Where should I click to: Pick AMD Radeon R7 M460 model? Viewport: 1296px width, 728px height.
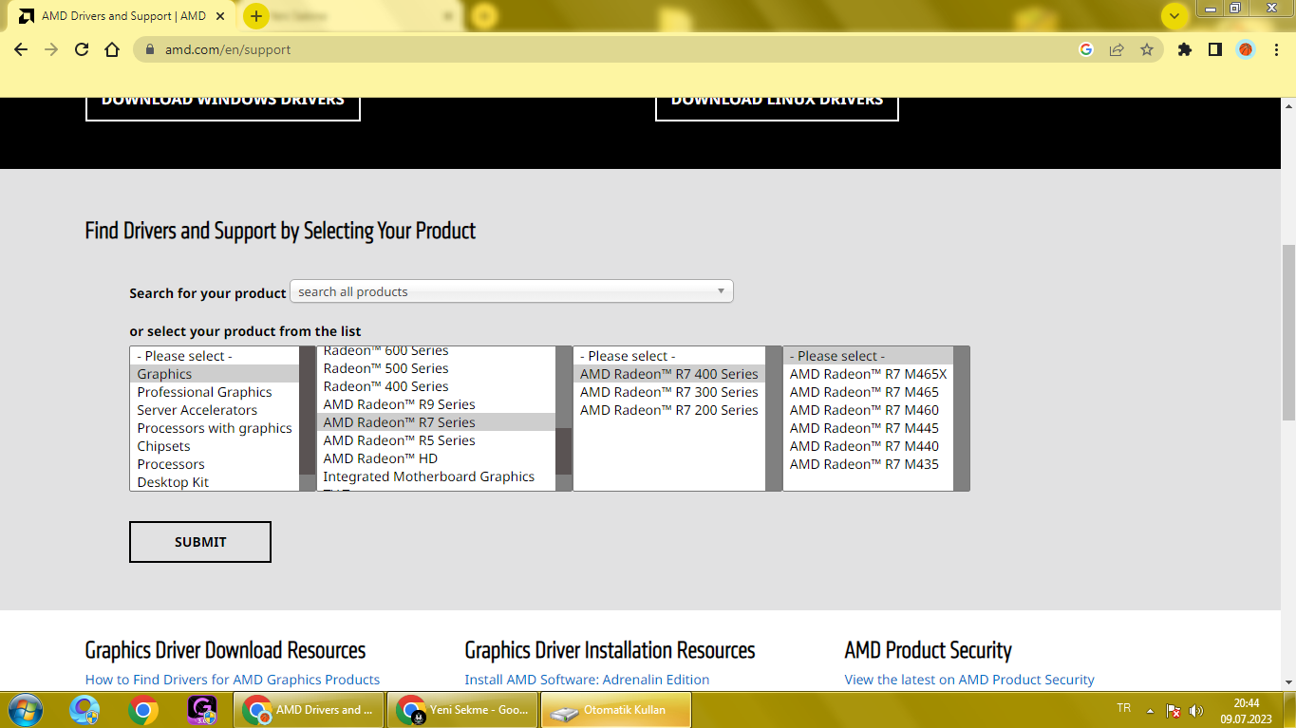coord(868,410)
